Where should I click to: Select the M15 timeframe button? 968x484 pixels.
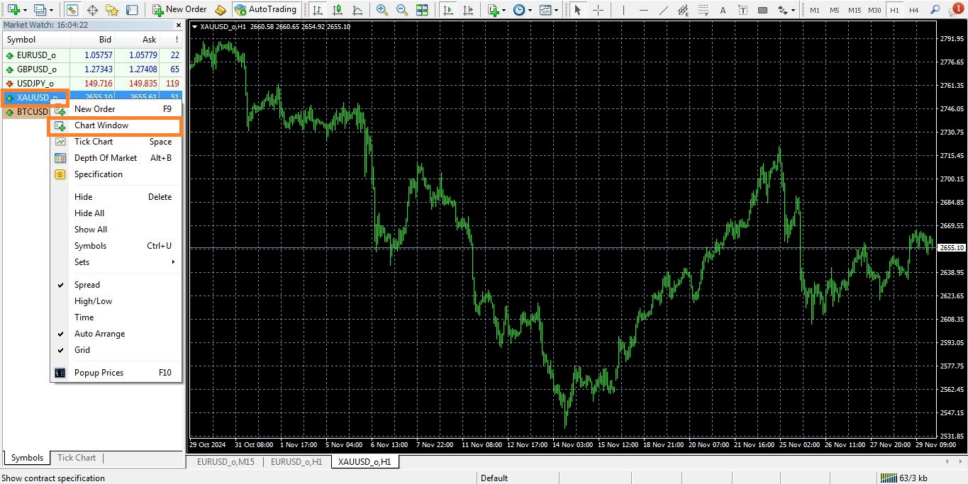click(855, 10)
